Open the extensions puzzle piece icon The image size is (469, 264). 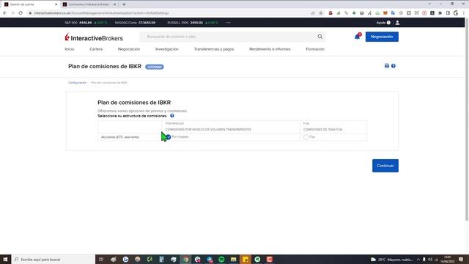440,13
